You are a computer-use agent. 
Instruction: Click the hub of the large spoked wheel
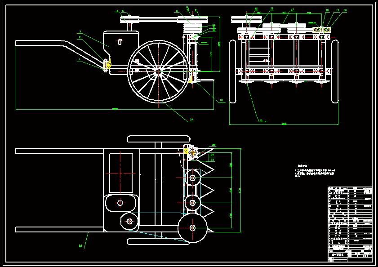[158, 71]
